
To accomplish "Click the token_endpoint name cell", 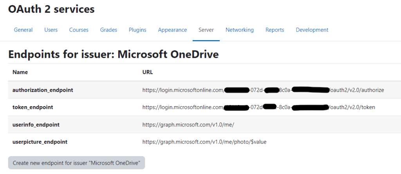I will (33, 107).
